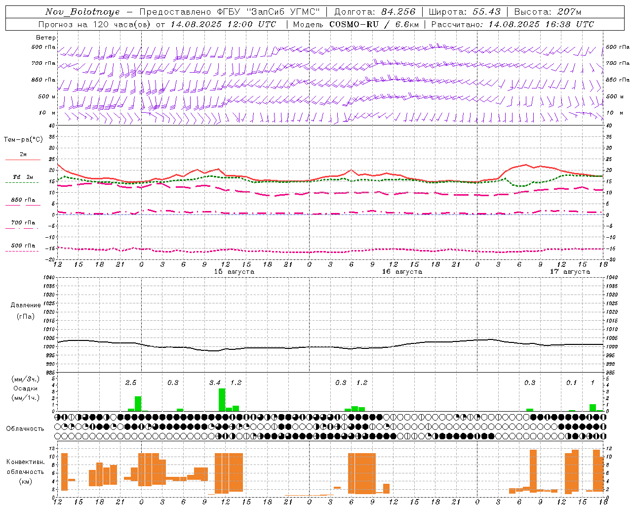Click the '2.5' precipitation value
This screenshot has width=632, height=506.
tap(130, 382)
